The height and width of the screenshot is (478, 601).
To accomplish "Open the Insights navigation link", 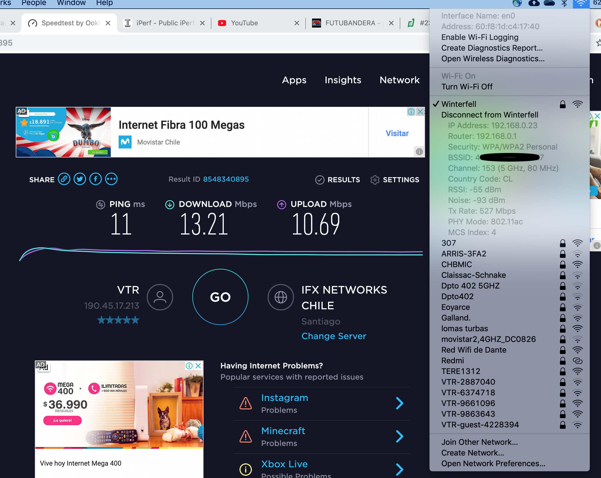I will point(343,80).
